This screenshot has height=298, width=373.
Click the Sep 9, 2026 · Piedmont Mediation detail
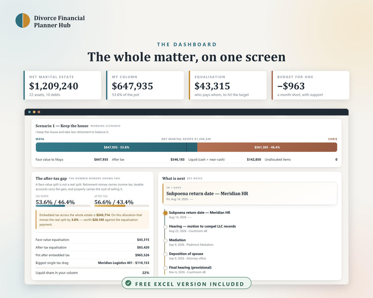191,245
